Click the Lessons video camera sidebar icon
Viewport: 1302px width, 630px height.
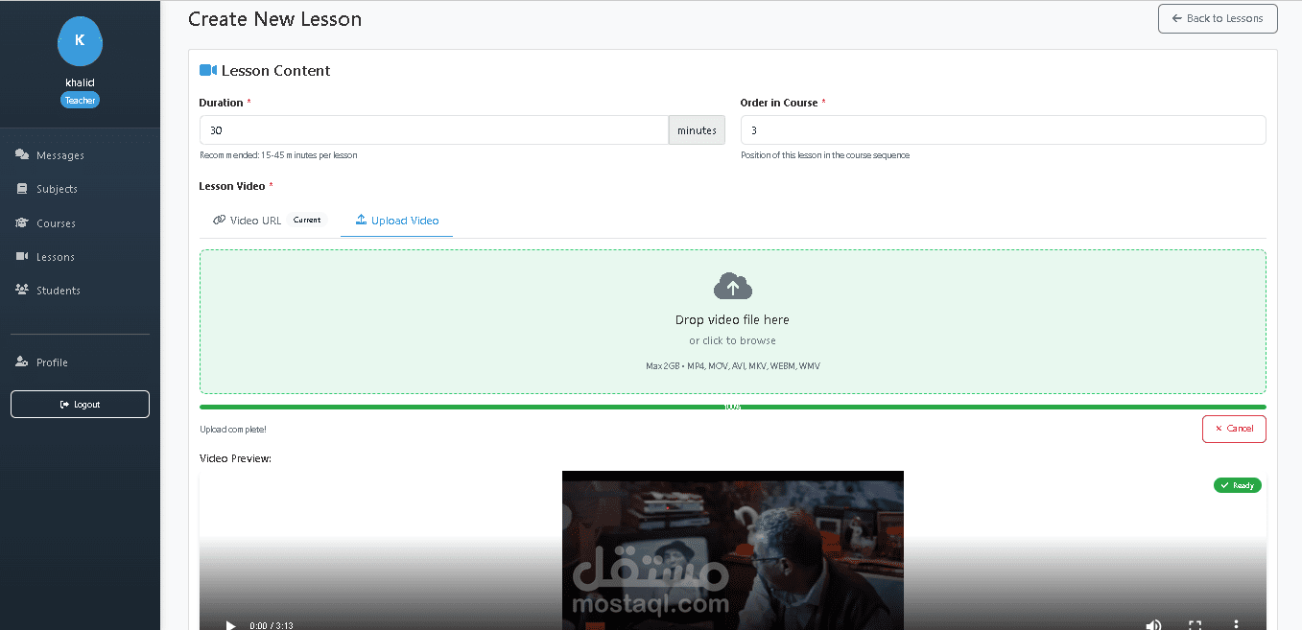pyautogui.click(x=22, y=256)
